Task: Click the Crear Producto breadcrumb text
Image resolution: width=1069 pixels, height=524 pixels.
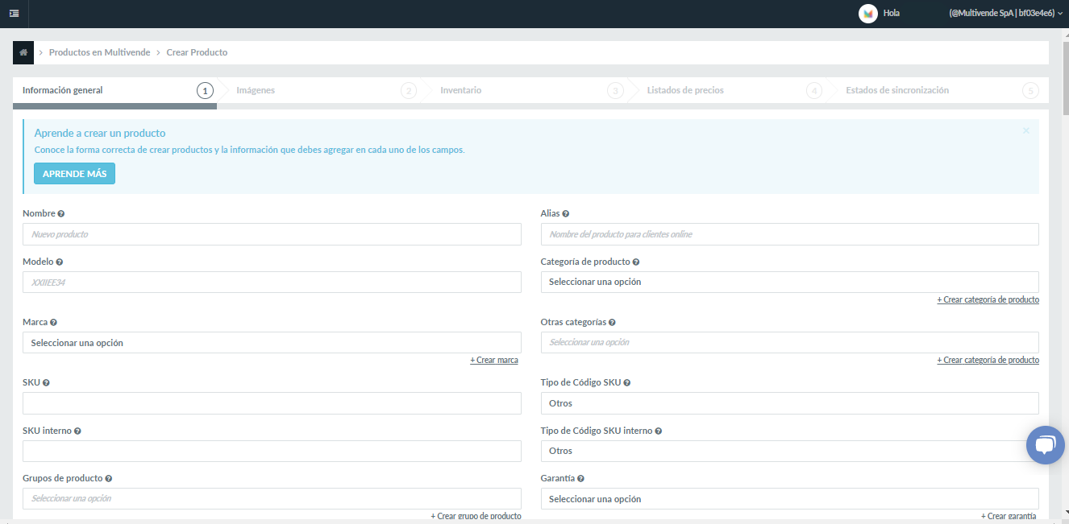Action: point(197,52)
